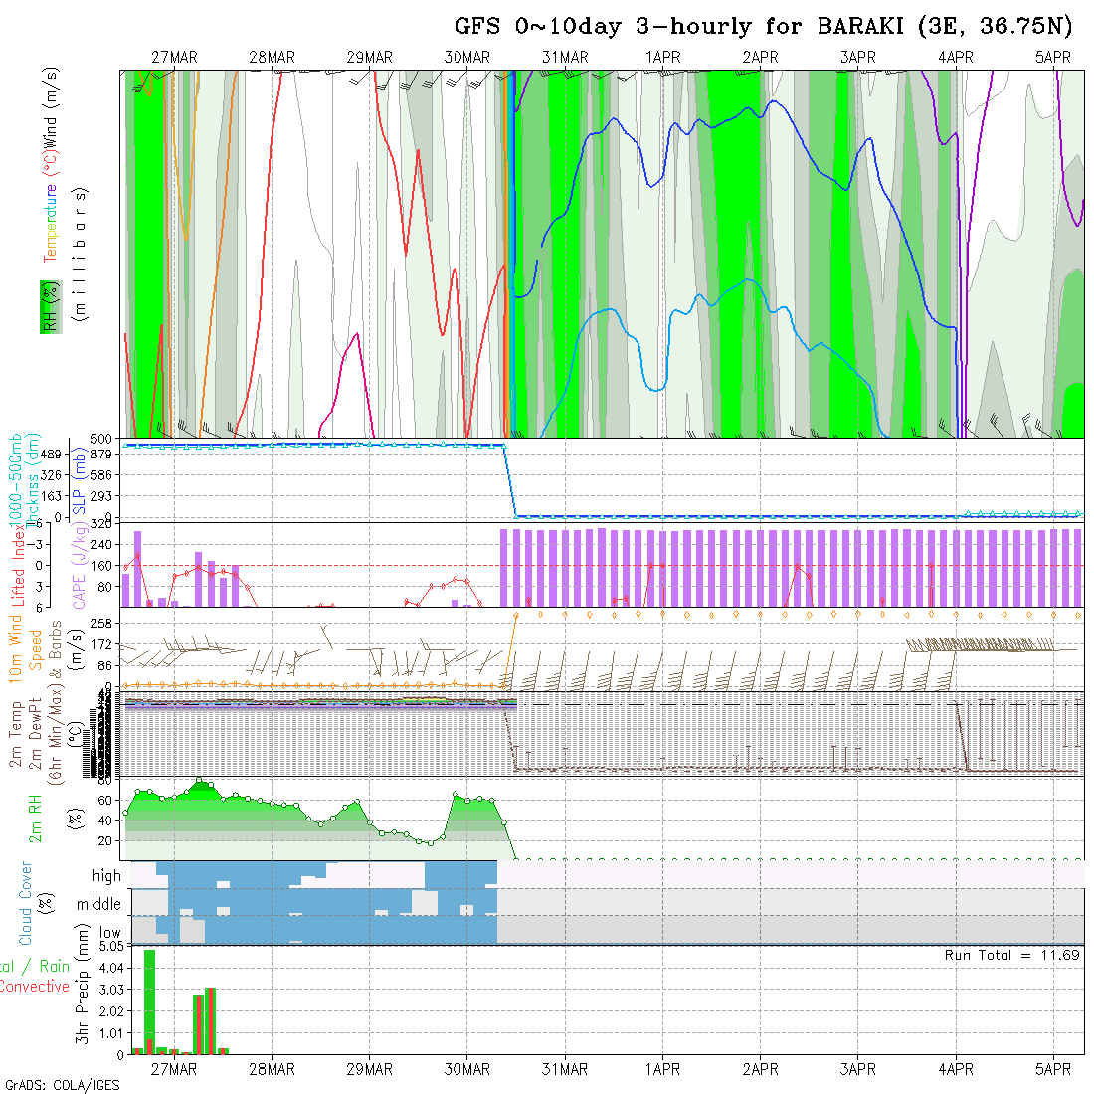Viewport: 1094px width, 1094px height.
Task: Click the green RH (%) legend swatch
Action: click(51, 307)
